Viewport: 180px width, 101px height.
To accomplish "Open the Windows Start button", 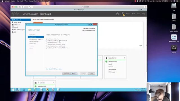I will [x=13, y=90].
